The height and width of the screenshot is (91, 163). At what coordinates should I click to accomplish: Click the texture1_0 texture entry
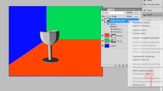[117, 32]
